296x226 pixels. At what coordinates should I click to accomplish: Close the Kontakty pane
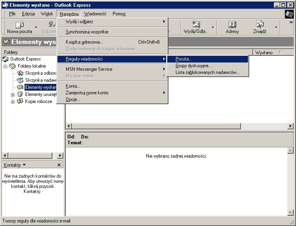[x=59, y=165]
